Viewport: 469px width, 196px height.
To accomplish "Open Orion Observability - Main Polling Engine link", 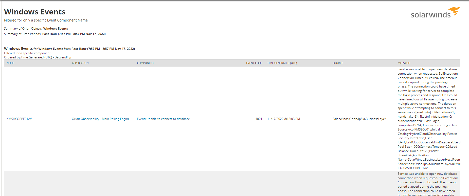I will point(101,119).
